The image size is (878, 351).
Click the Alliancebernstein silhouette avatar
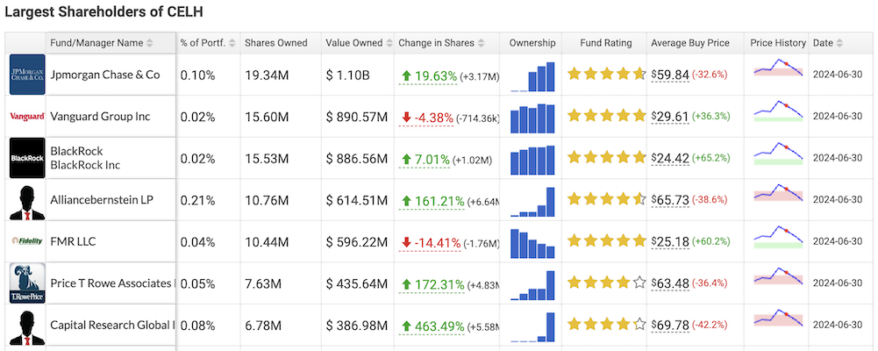(x=27, y=200)
